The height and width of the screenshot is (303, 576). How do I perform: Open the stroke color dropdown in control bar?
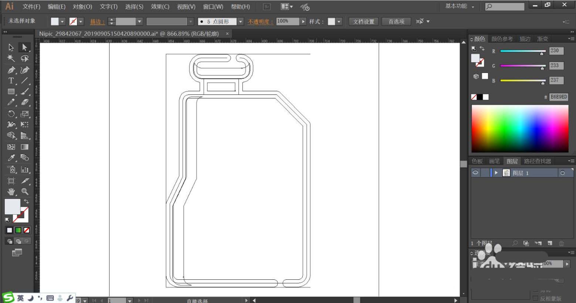click(x=81, y=21)
